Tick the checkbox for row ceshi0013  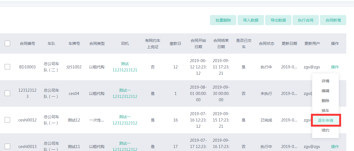(x=7, y=146)
